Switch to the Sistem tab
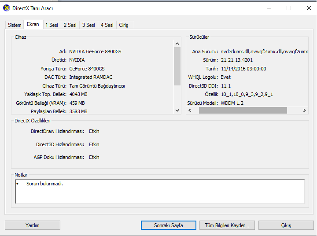 [15, 25]
